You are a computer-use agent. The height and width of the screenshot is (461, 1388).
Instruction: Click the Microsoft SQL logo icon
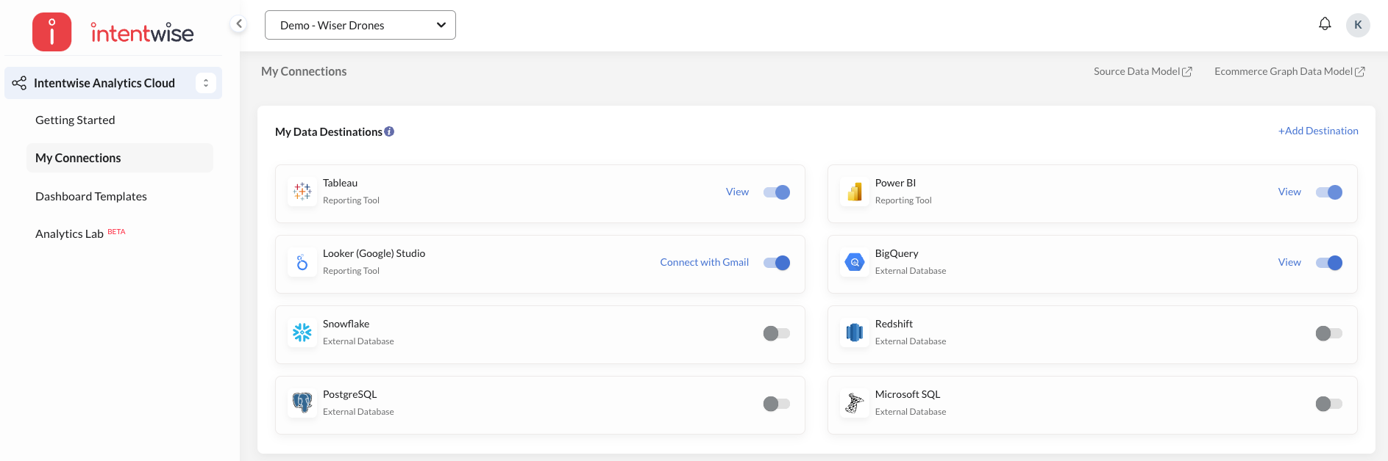pyautogui.click(x=855, y=403)
